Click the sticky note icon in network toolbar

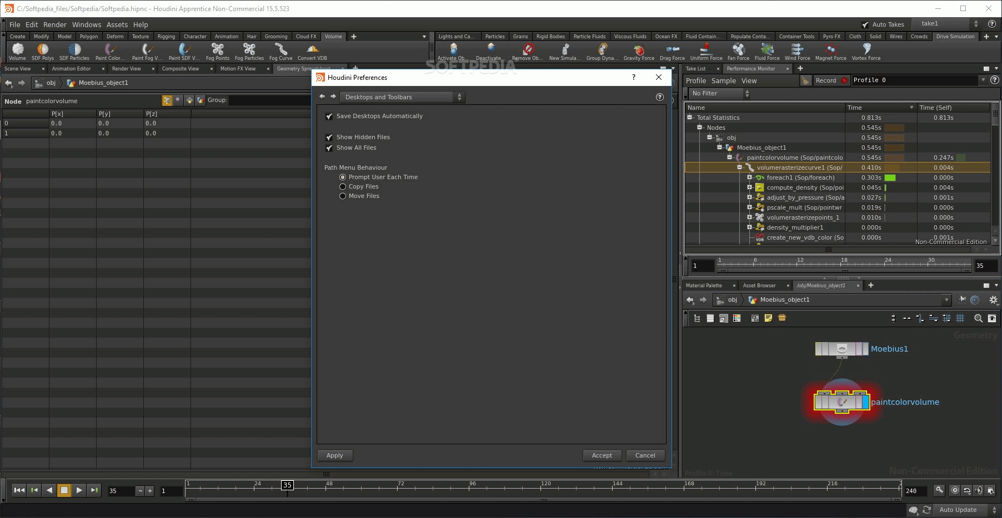click(x=768, y=318)
